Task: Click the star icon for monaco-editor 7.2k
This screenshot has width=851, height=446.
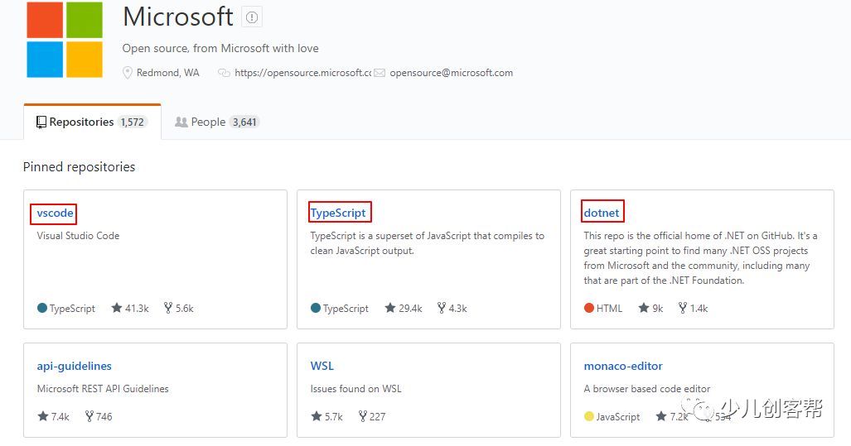Action: [661, 416]
